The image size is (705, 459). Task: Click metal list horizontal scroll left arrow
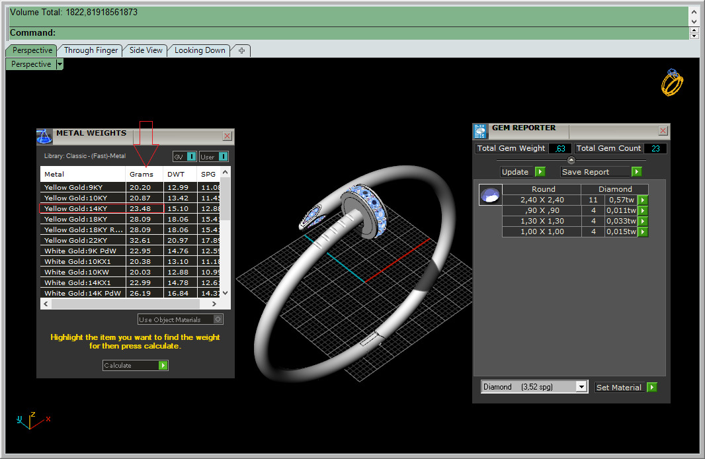click(46, 304)
